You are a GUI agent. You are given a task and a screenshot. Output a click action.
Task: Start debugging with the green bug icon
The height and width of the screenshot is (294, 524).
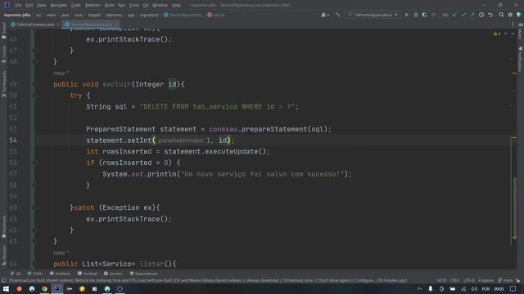click(416, 15)
